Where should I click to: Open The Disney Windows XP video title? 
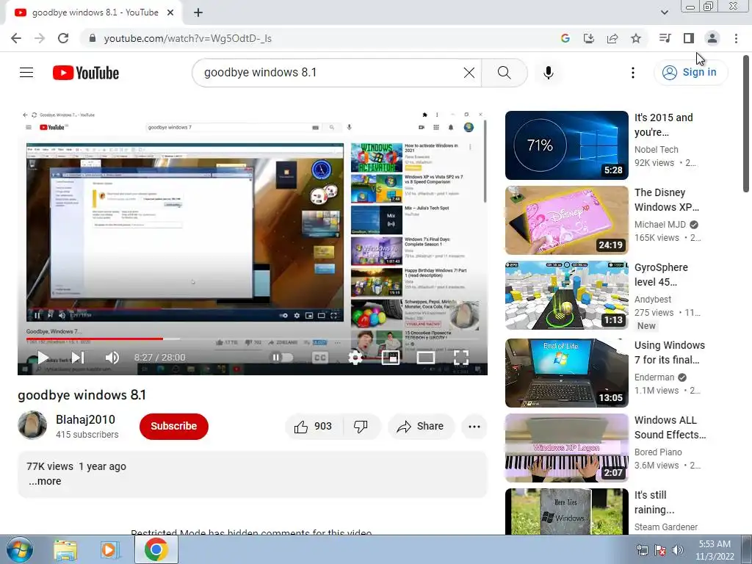pos(667,200)
